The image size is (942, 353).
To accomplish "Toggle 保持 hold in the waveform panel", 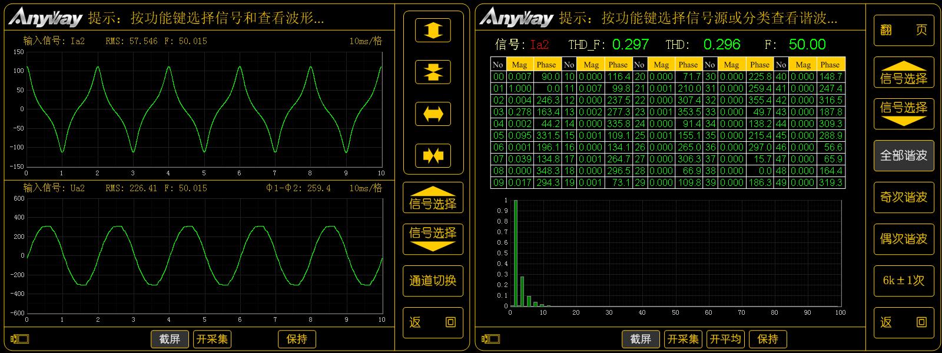I will (x=297, y=339).
